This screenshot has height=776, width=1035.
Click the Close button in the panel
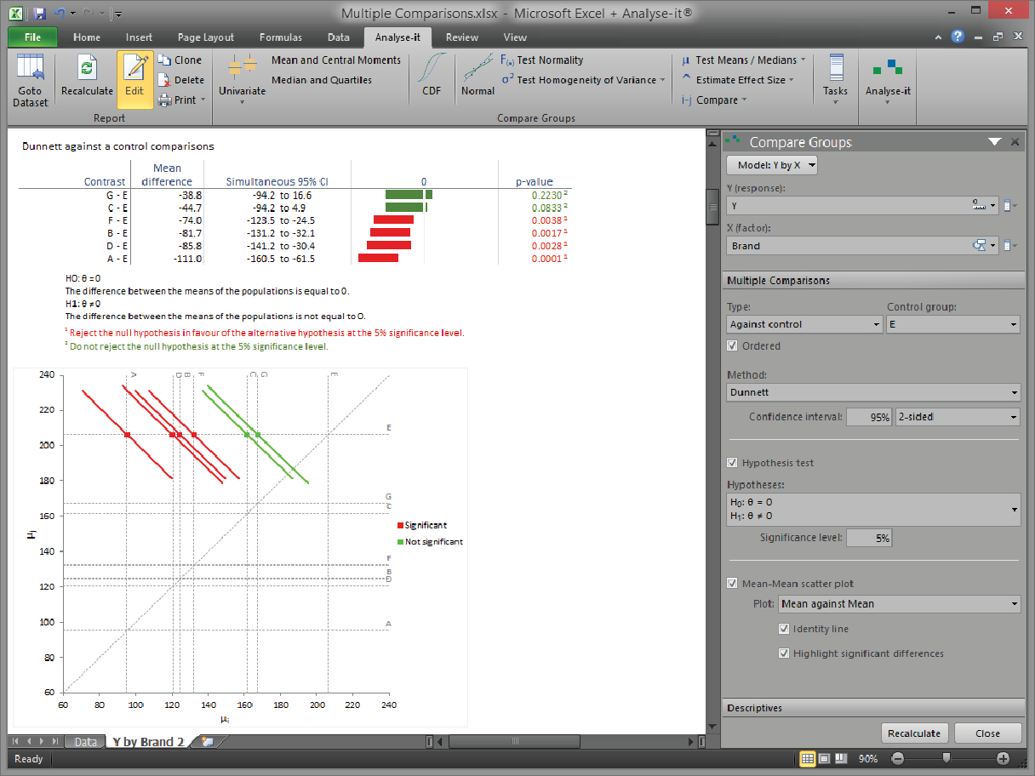tap(987, 733)
